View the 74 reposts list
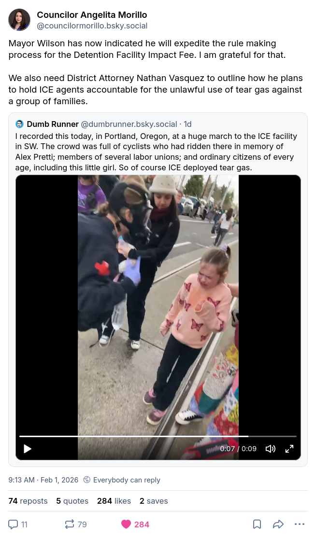This screenshot has width=316, height=537. pos(28,501)
